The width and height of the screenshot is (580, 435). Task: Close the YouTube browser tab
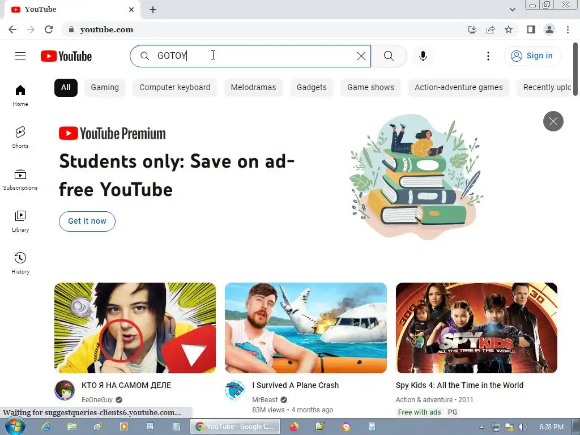(131, 10)
